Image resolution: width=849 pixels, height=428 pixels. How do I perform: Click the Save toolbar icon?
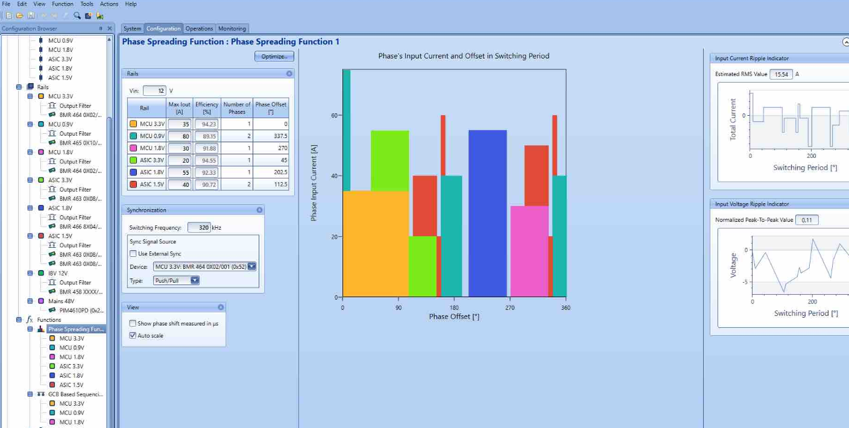pyautogui.click(x=31, y=16)
